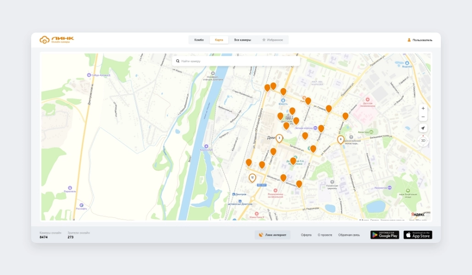Image resolution: width=472 pixels, height=275 pixels.
Task: Open the О проекте link
Action: [x=325, y=235]
